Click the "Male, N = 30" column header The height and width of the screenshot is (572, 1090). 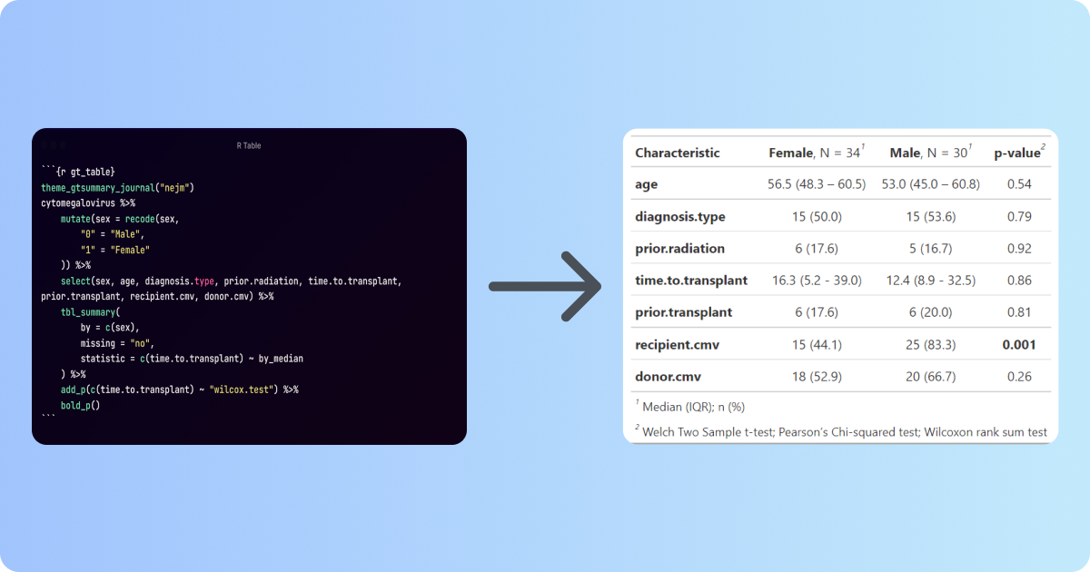(931, 152)
